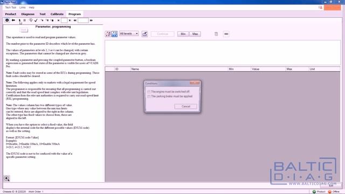This screenshot has height=194, width=345.
Task: Click the Continue button
Action: 163,34
